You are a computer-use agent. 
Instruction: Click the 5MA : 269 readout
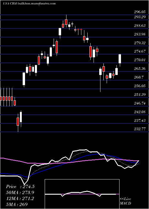point(17,204)
